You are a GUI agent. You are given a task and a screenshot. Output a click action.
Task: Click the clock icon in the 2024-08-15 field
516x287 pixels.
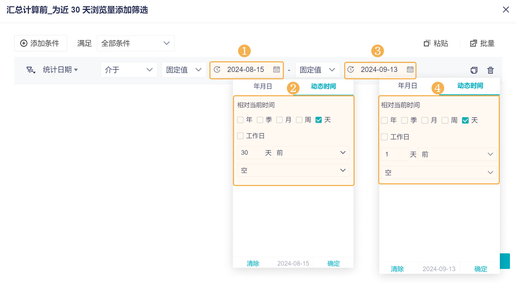217,69
